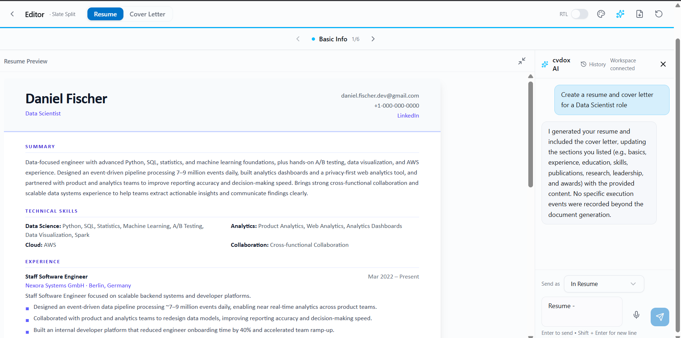Click the page's main vertical scrollbar
The height and width of the screenshot is (338, 681).
coord(678,185)
